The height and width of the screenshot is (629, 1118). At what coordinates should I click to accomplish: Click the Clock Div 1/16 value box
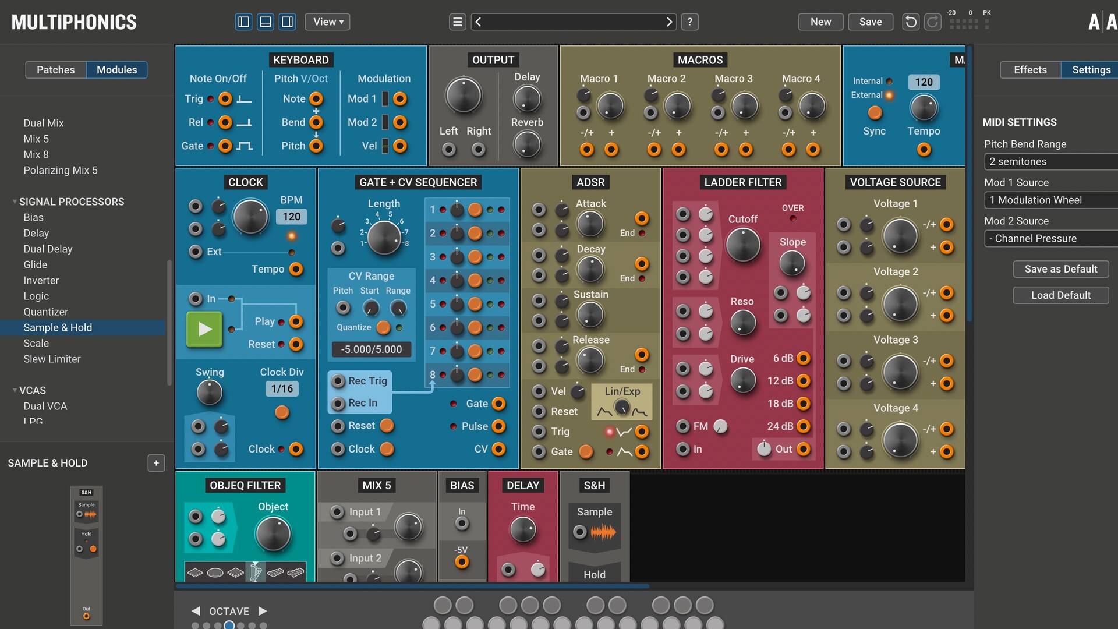282,389
